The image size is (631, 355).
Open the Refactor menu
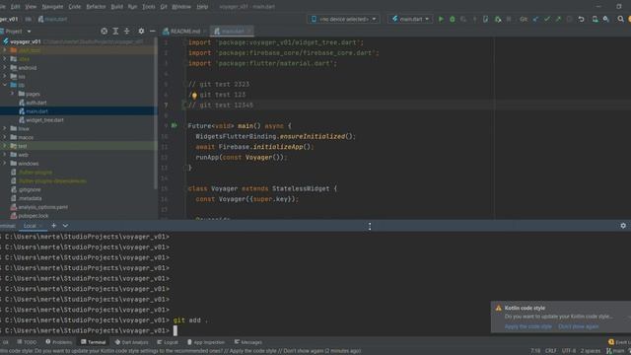tap(96, 7)
